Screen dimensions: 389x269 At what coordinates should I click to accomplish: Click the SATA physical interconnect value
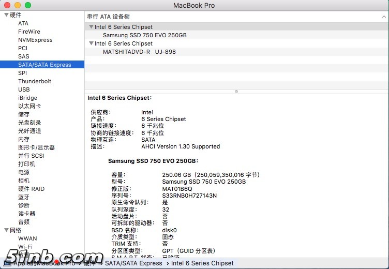tap(148, 140)
